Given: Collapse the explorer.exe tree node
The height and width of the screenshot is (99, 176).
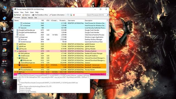Looking at the screenshot, I should point(15,51).
